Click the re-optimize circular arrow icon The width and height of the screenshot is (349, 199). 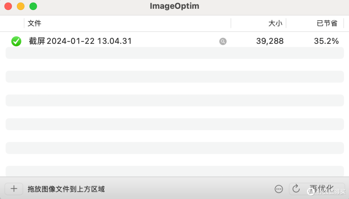click(x=296, y=189)
